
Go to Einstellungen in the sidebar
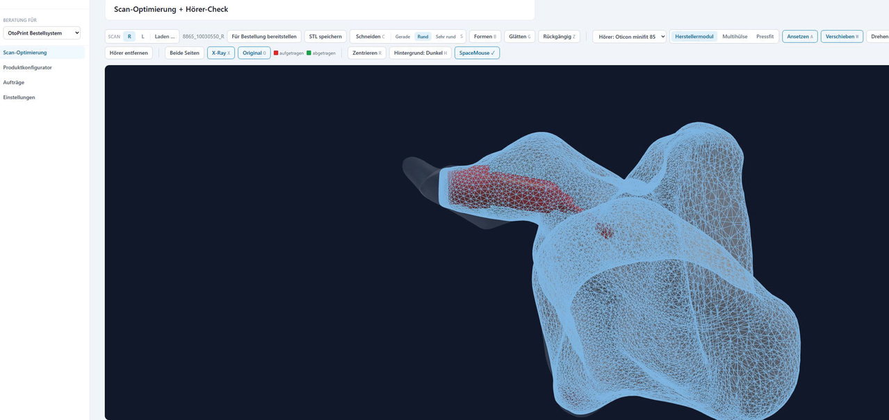pyautogui.click(x=19, y=97)
